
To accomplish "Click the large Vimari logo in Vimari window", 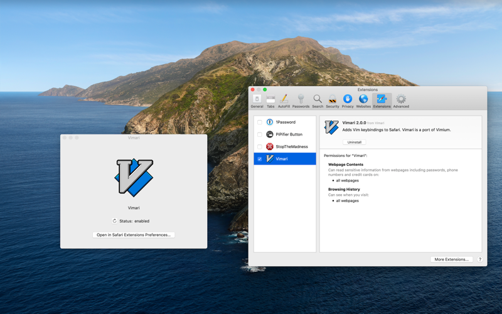I will [134, 177].
